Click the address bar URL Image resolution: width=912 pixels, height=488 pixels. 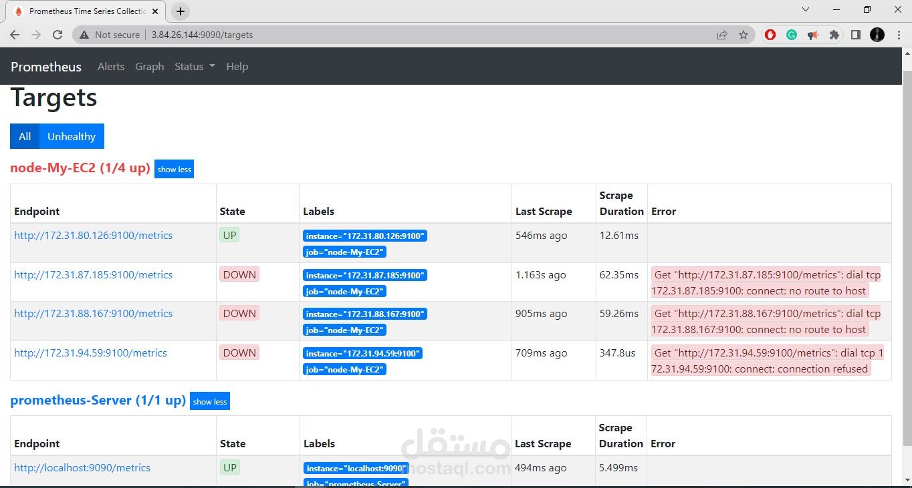[202, 35]
